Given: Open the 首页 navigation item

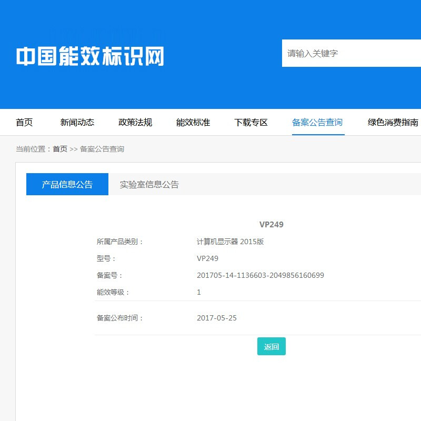Looking at the screenshot, I should click(24, 123).
